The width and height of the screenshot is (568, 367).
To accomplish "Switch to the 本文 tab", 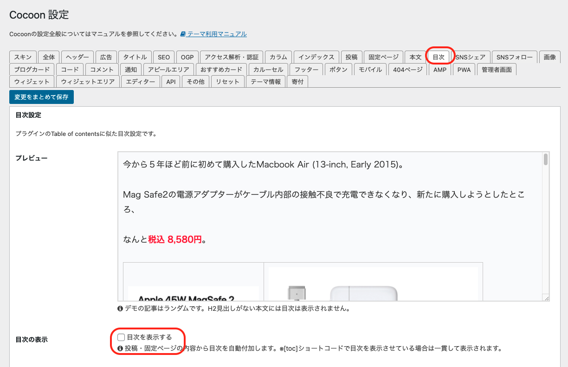I will pyautogui.click(x=415, y=57).
